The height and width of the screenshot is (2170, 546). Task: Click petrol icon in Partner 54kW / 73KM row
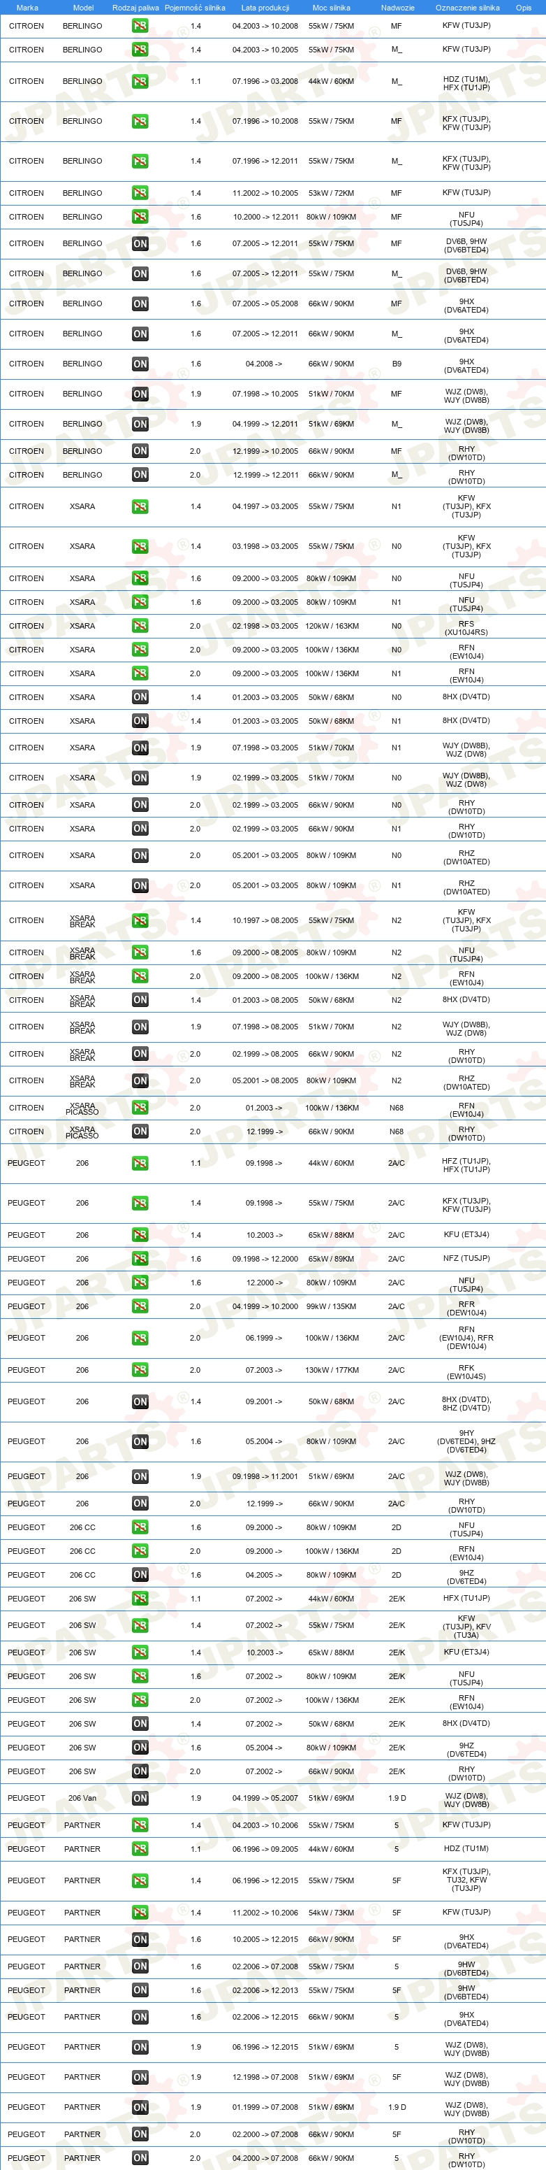pos(140,1913)
